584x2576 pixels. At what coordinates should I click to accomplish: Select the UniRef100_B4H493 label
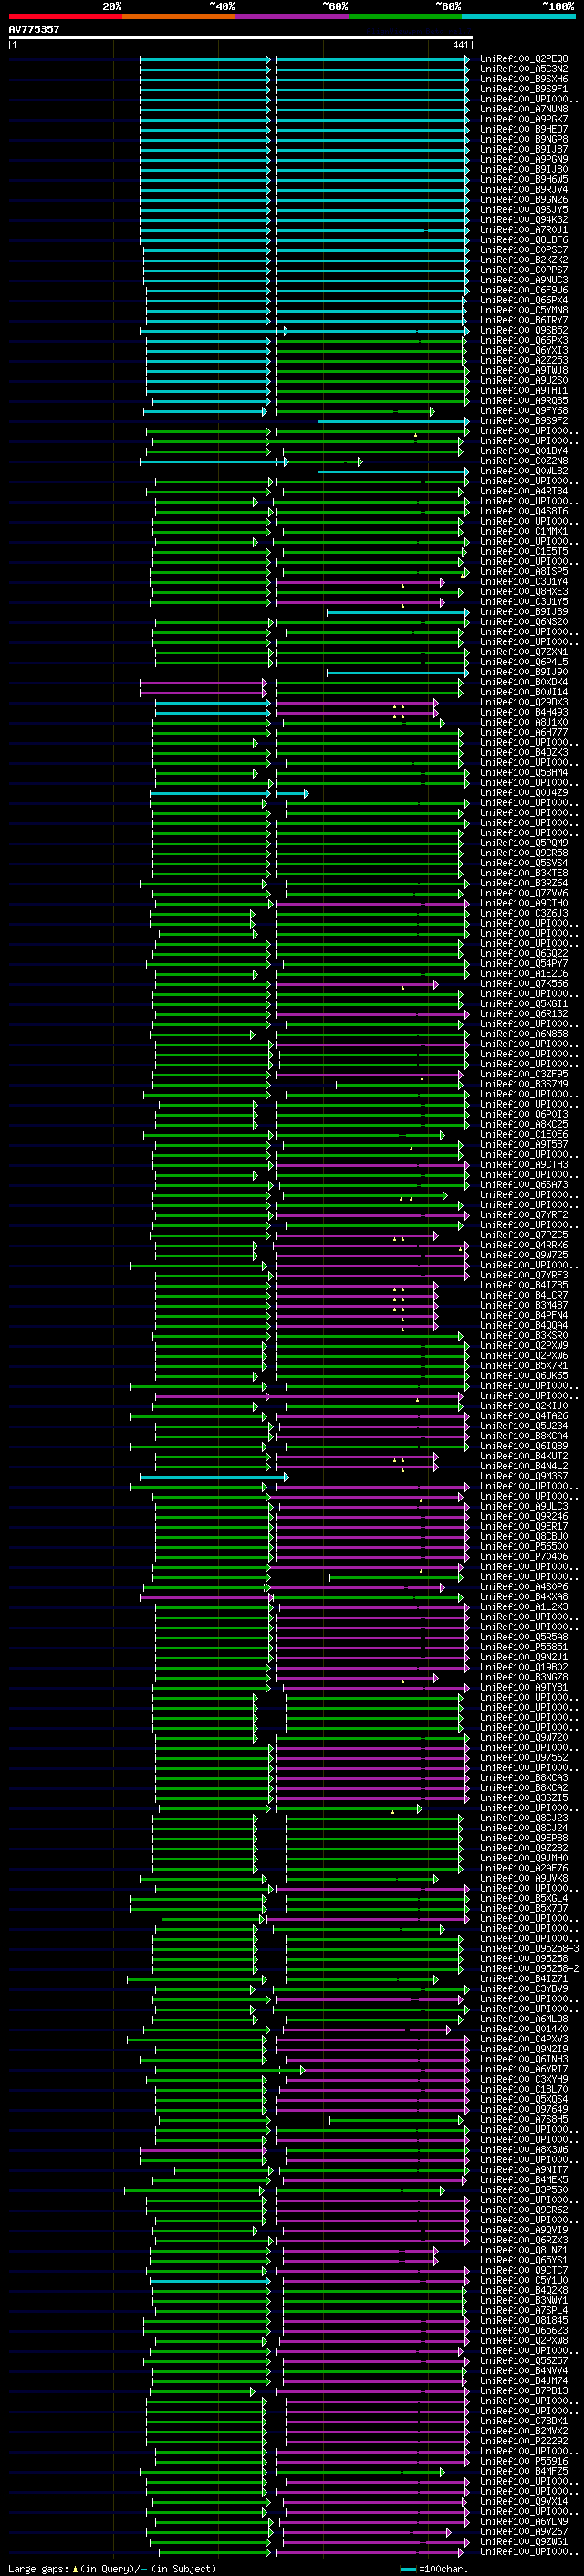tap(523, 712)
